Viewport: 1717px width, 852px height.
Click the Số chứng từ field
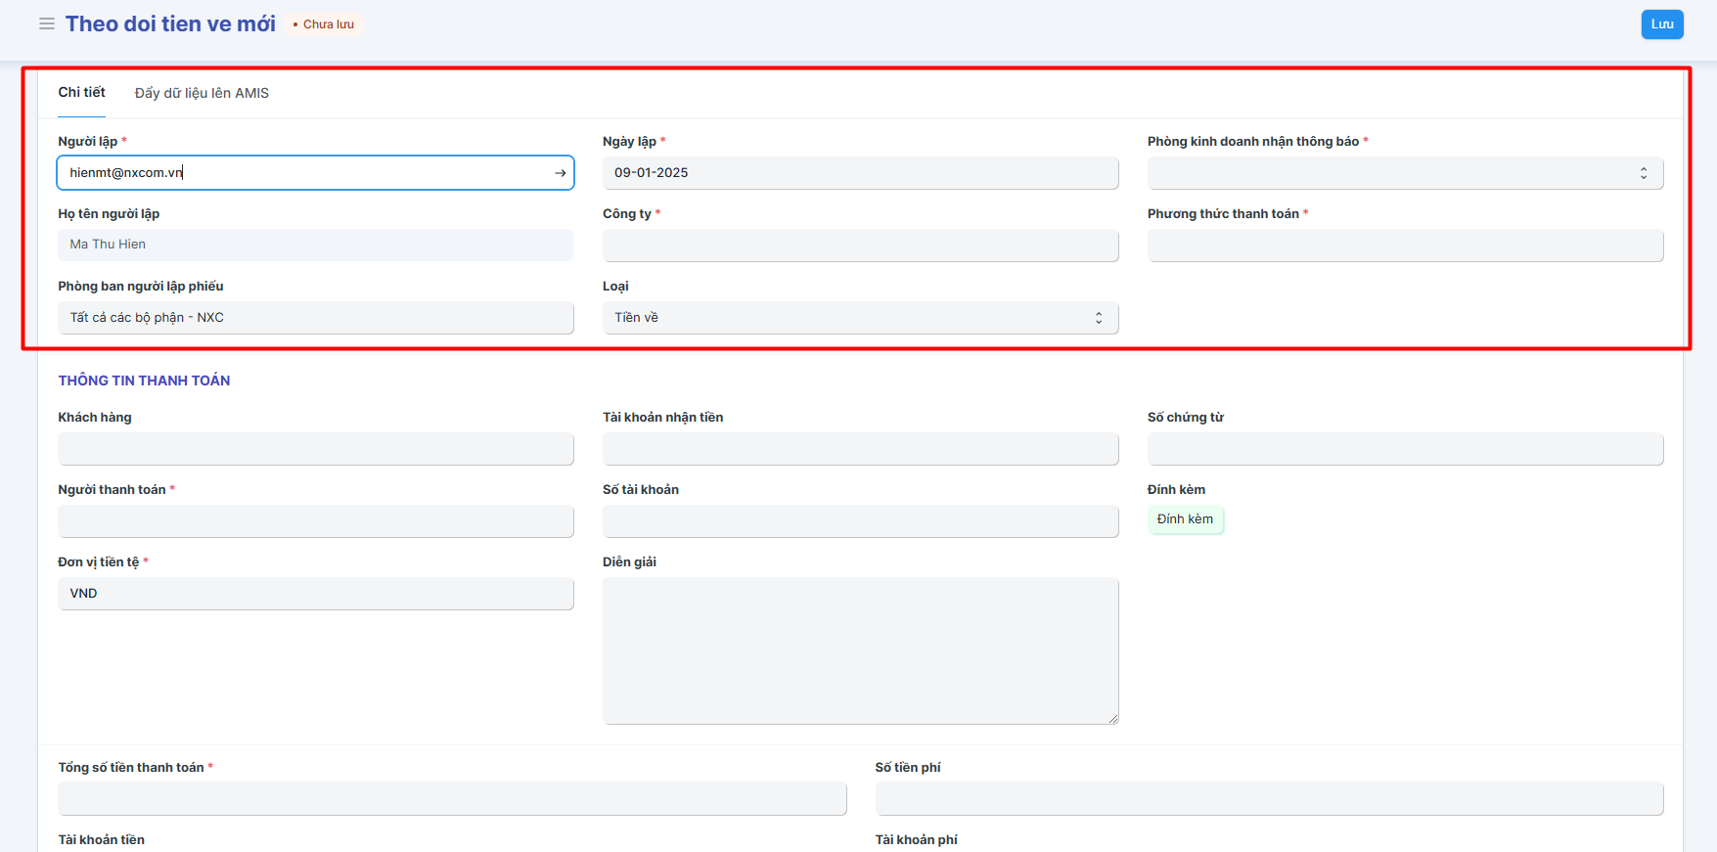pyautogui.click(x=1405, y=449)
